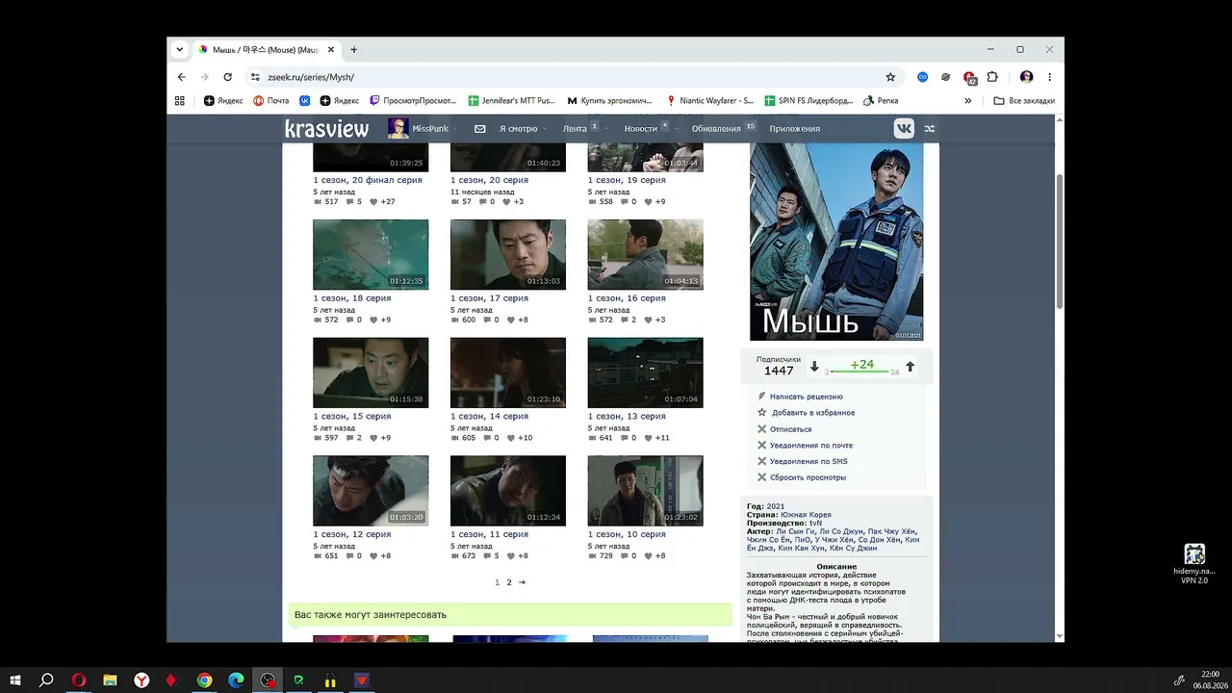Open the Приложения menu item
The width and height of the screenshot is (1232, 693).
[x=795, y=129]
